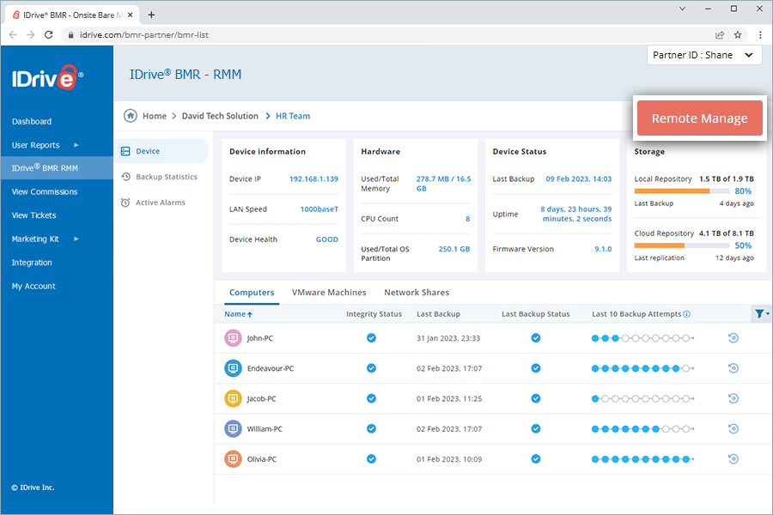This screenshot has height=515, width=773.
Task: Click the restore icon for William-PC
Action: click(733, 429)
